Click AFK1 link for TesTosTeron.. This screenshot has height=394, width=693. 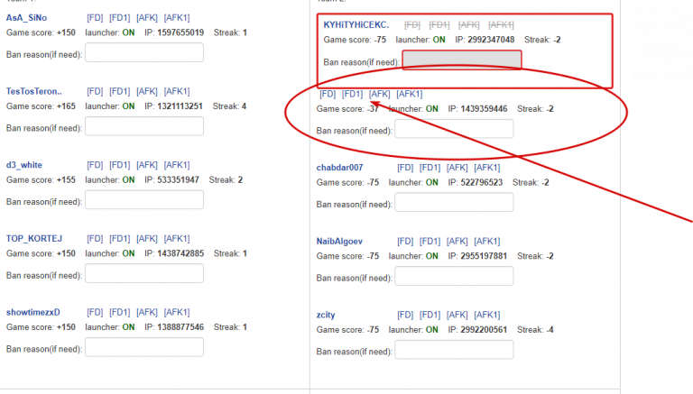pos(177,91)
